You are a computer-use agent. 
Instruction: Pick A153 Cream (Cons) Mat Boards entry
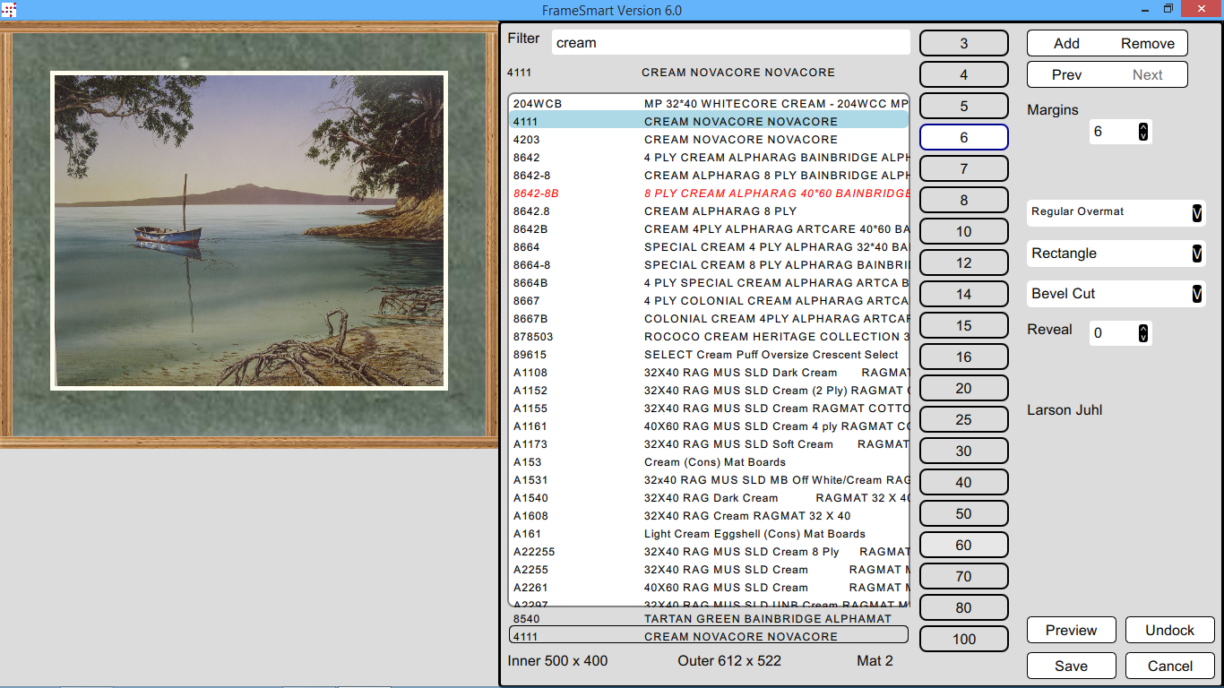708,462
